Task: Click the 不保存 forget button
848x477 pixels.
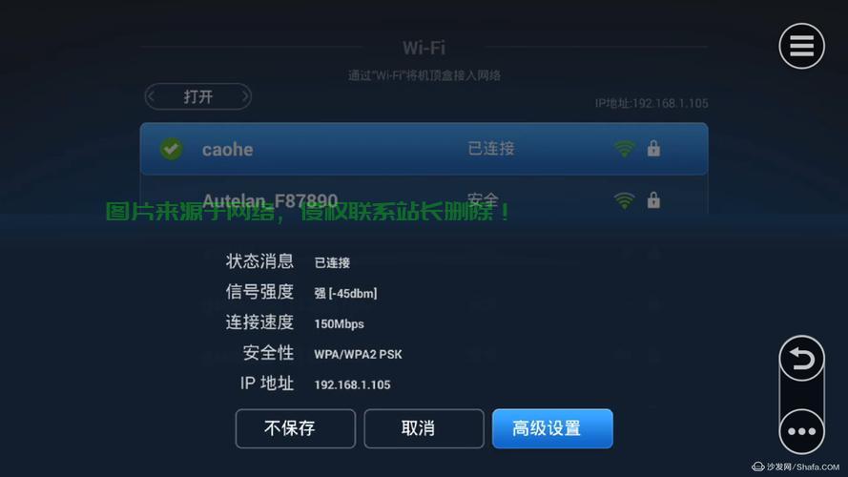Action: tap(296, 428)
